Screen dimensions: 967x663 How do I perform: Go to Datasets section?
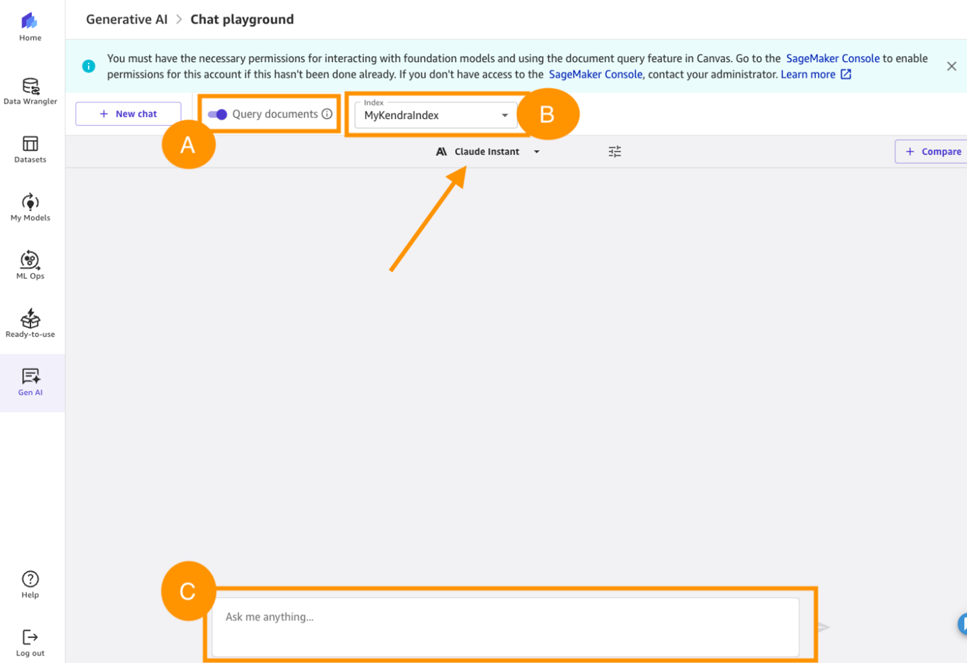(30, 143)
